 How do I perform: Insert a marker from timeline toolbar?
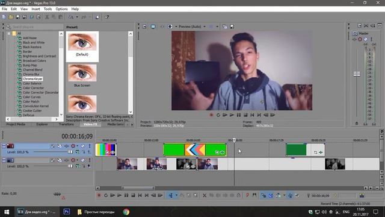(247, 195)
